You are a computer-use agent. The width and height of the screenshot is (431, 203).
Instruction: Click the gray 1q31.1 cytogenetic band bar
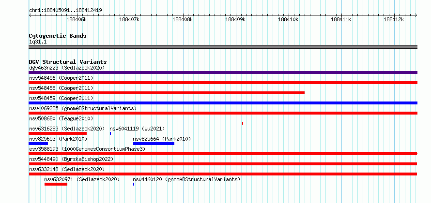pyautogui.click(x=223, y=47)
